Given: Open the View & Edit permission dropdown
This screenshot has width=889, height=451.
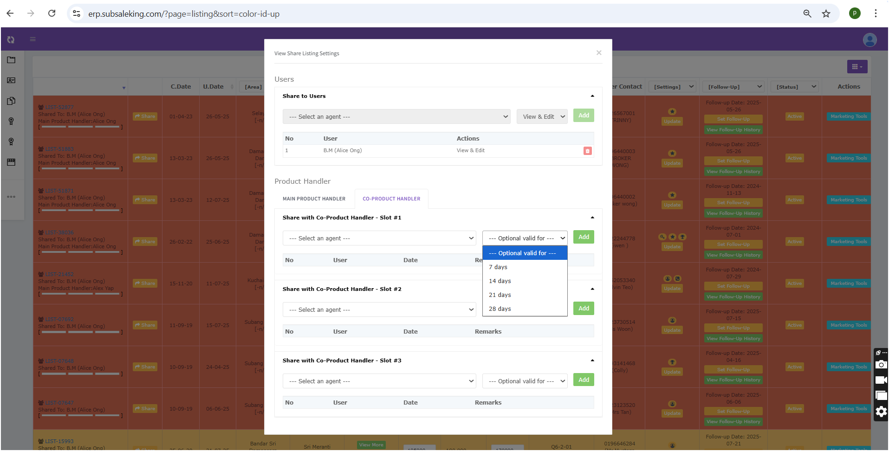Looking at the screenshot, I should point(542,117).
